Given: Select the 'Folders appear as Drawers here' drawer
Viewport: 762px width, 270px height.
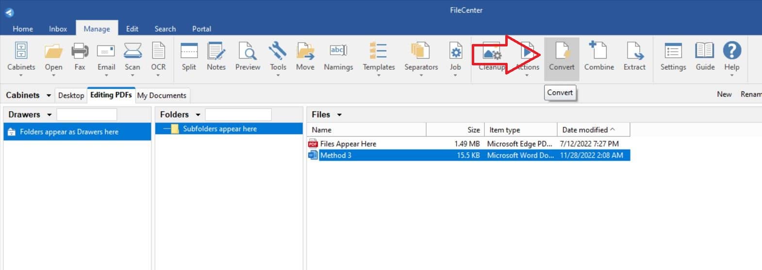Looking at the screenshot, I should click(78, 132).
